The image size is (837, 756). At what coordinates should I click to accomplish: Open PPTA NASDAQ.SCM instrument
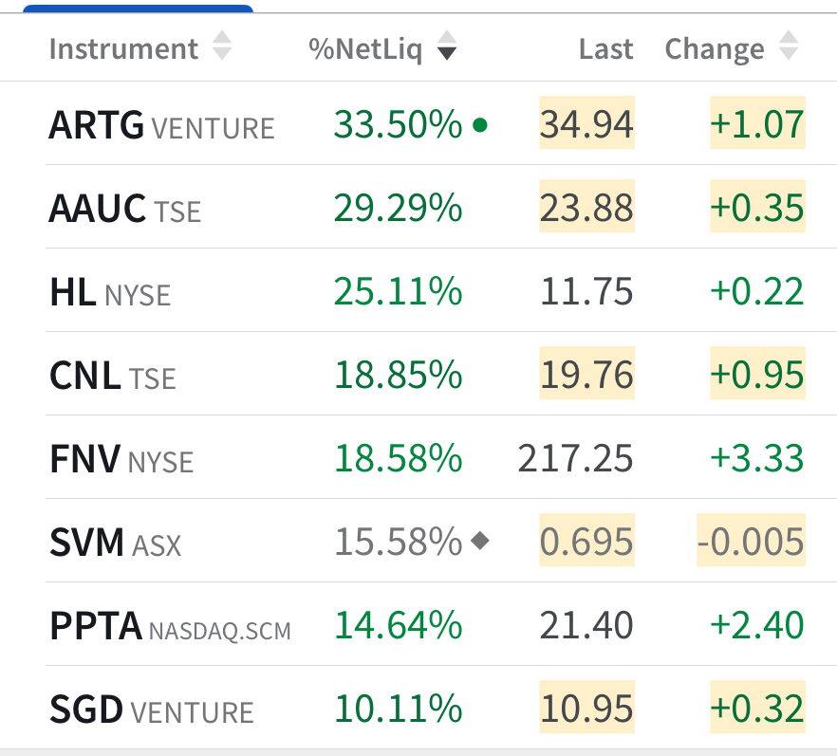[x=170, y=625]
